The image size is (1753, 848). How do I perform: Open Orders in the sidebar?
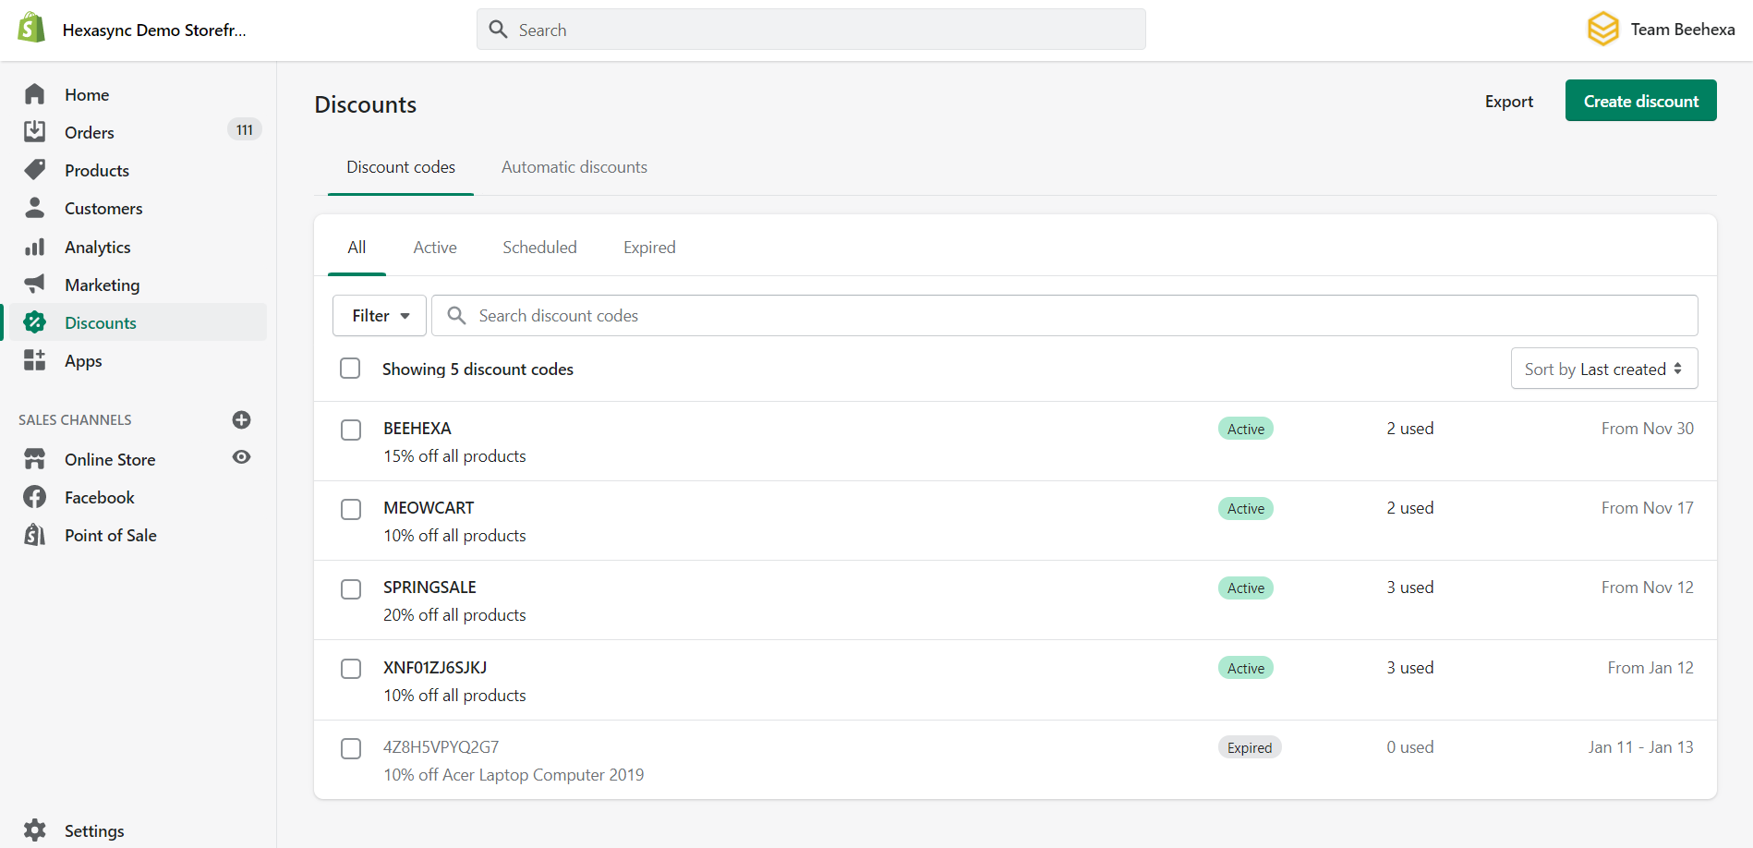pyautogui.click(x=90, y=133)
